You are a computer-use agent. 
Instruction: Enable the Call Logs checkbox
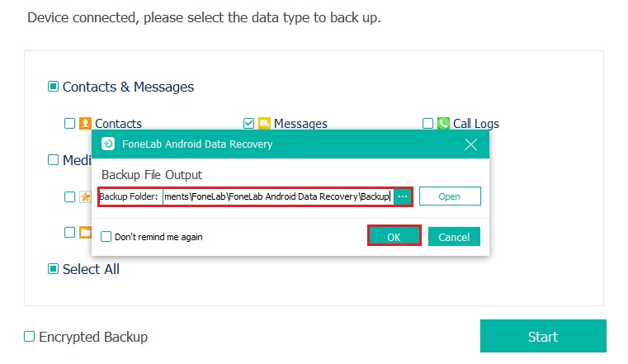pyautogui.click(x=427, y=123)
